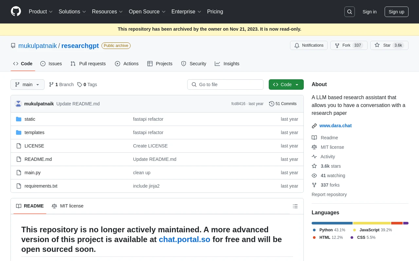Expand the Product menu in header
This screenshot has width=419, height=261.
(x=41, y=12)
